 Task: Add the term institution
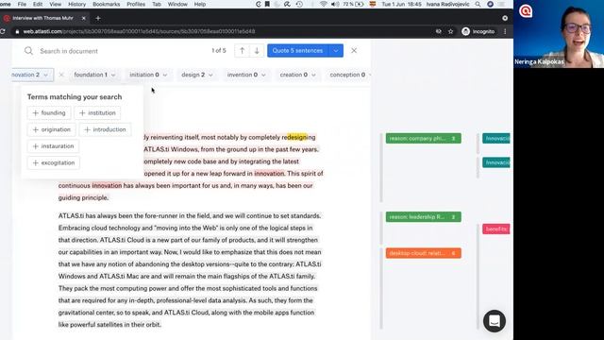click(x=97, y=113)
